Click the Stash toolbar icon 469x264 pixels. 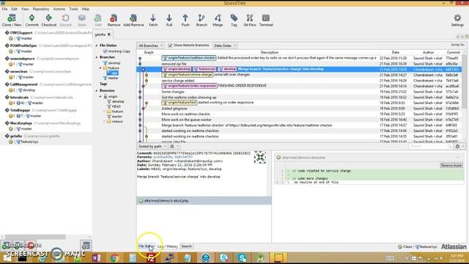[81, 21]
